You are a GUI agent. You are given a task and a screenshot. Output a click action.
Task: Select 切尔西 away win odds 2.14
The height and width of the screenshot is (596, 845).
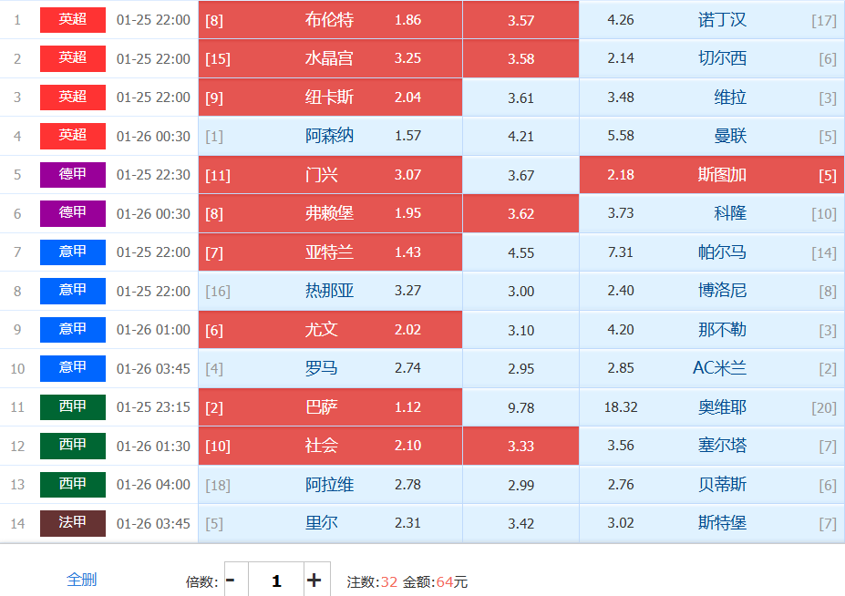click(x=711, y=58)
